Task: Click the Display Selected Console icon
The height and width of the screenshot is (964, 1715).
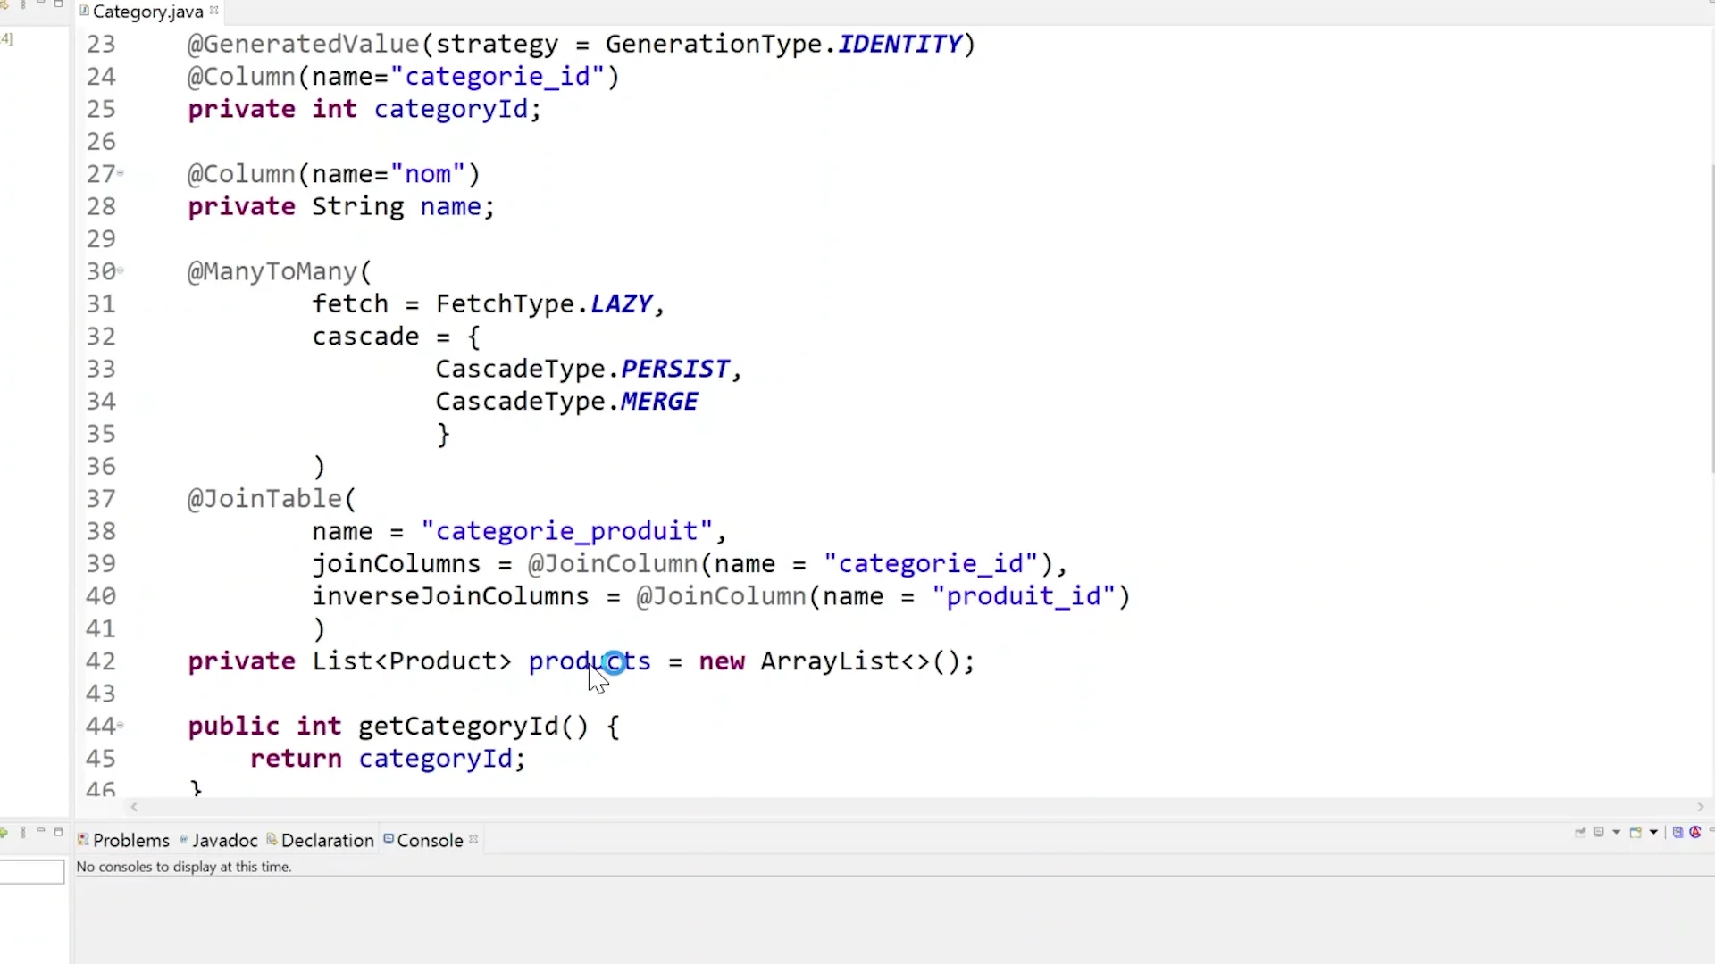Action: tap(1599, 832)
